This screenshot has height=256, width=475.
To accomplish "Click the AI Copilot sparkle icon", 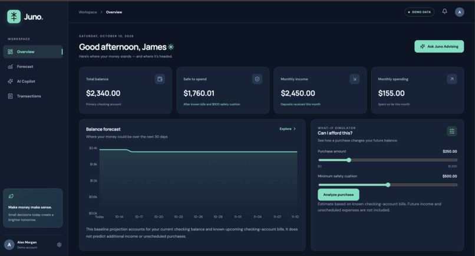I will [x=10, y=81].
